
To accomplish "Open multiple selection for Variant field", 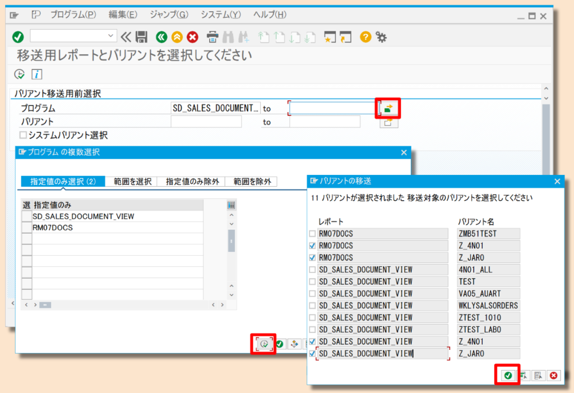I will click(x=388, y=123).
